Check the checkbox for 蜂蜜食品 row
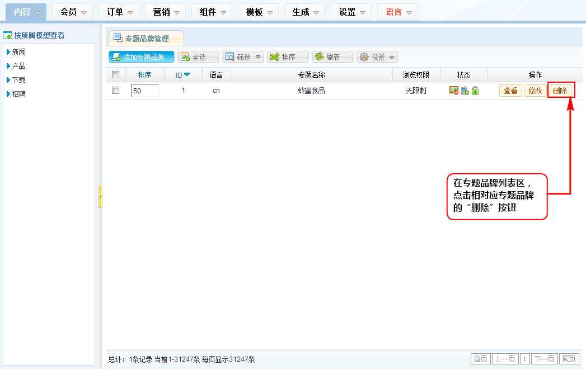 [x=116, y=91]
